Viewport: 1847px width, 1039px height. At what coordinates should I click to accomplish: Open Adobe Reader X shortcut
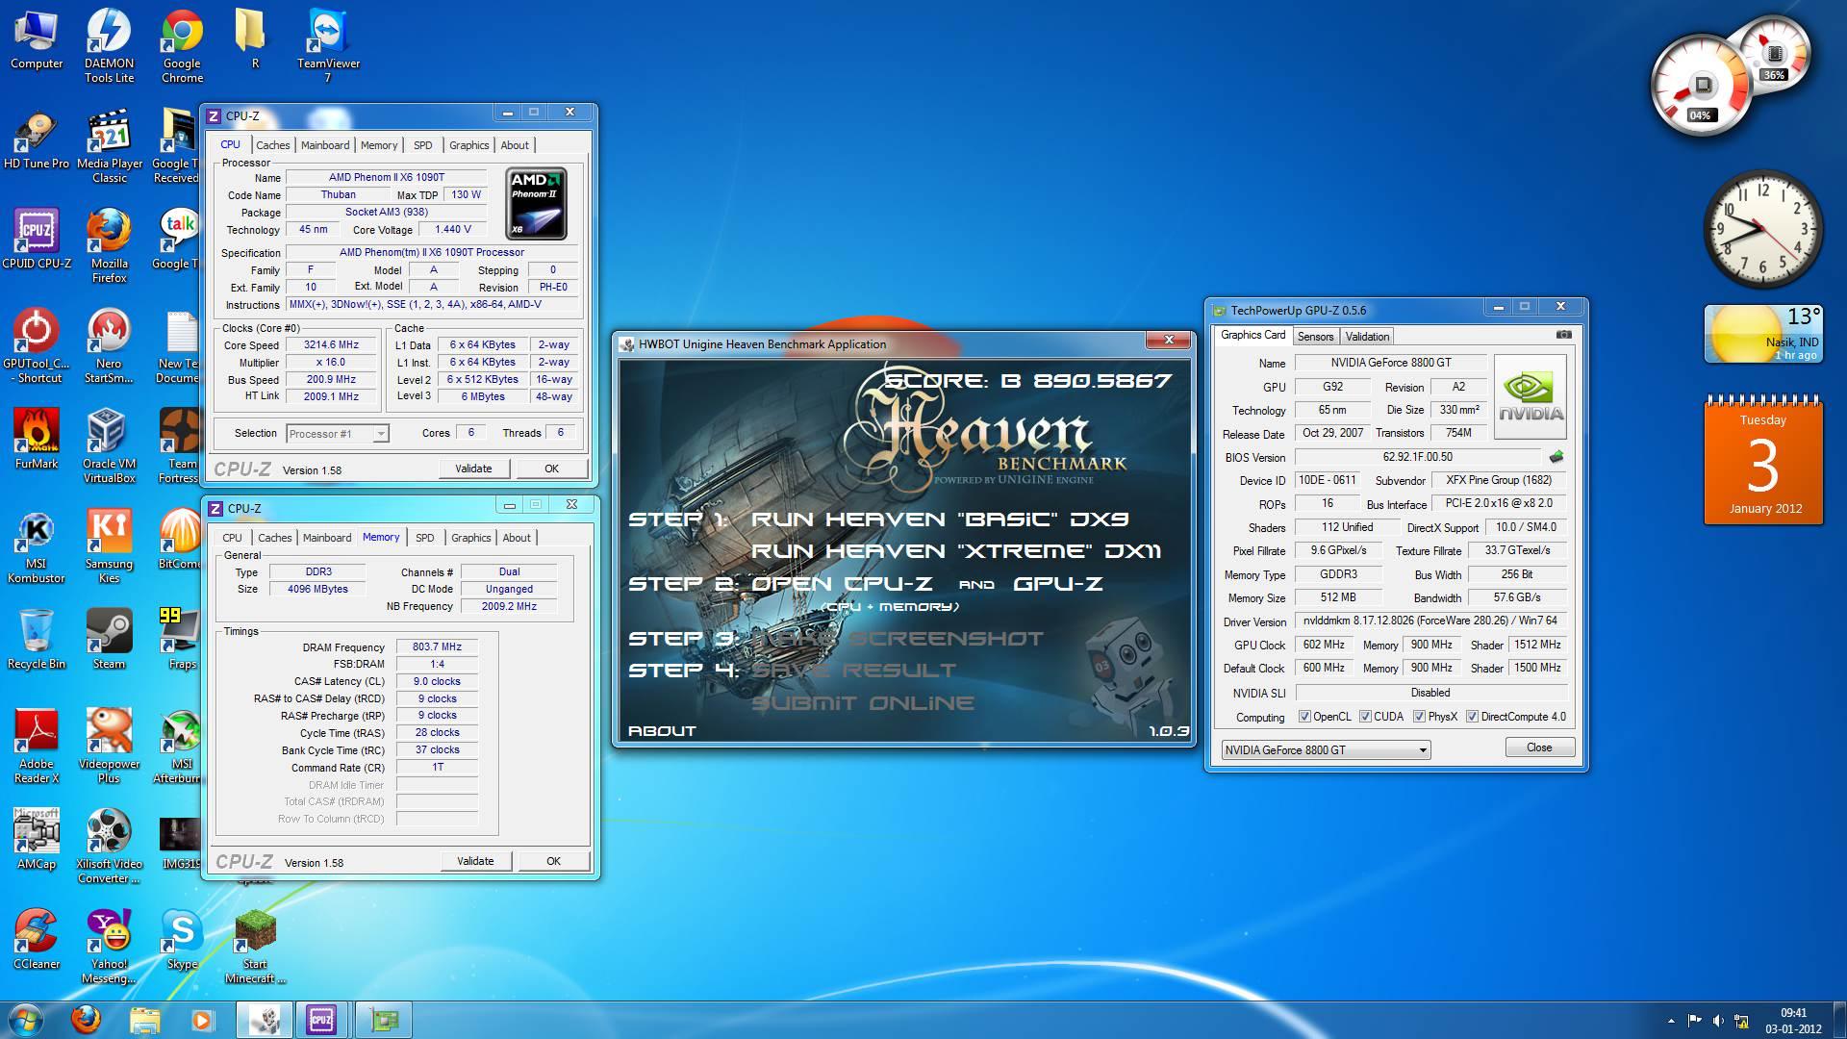37,747
